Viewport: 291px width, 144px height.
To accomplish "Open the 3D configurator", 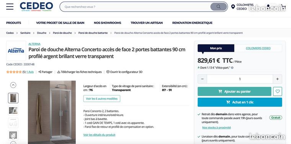I will pyautogui.click(x=124, y=72).
